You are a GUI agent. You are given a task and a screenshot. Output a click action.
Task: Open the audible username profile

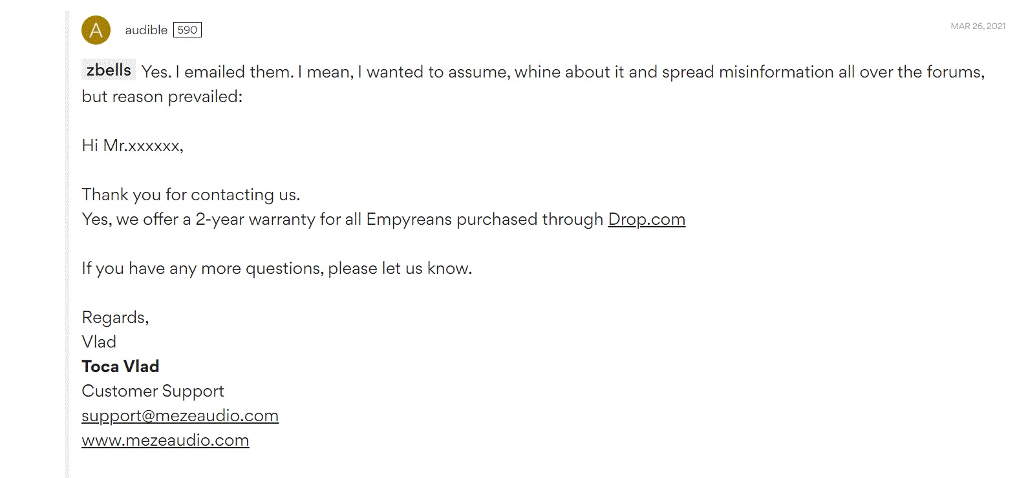(146, 30)
